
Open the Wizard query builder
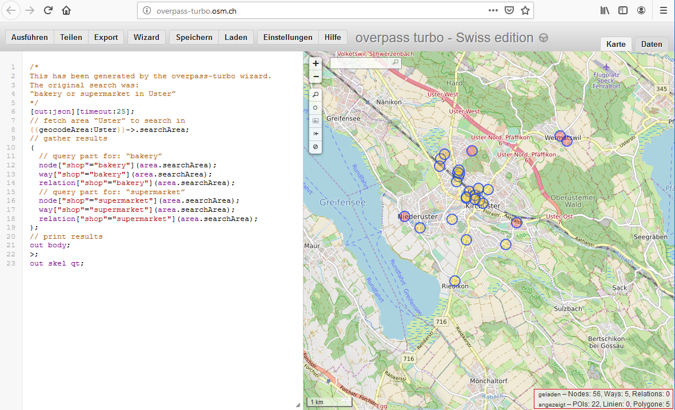[x=146, y=37]
